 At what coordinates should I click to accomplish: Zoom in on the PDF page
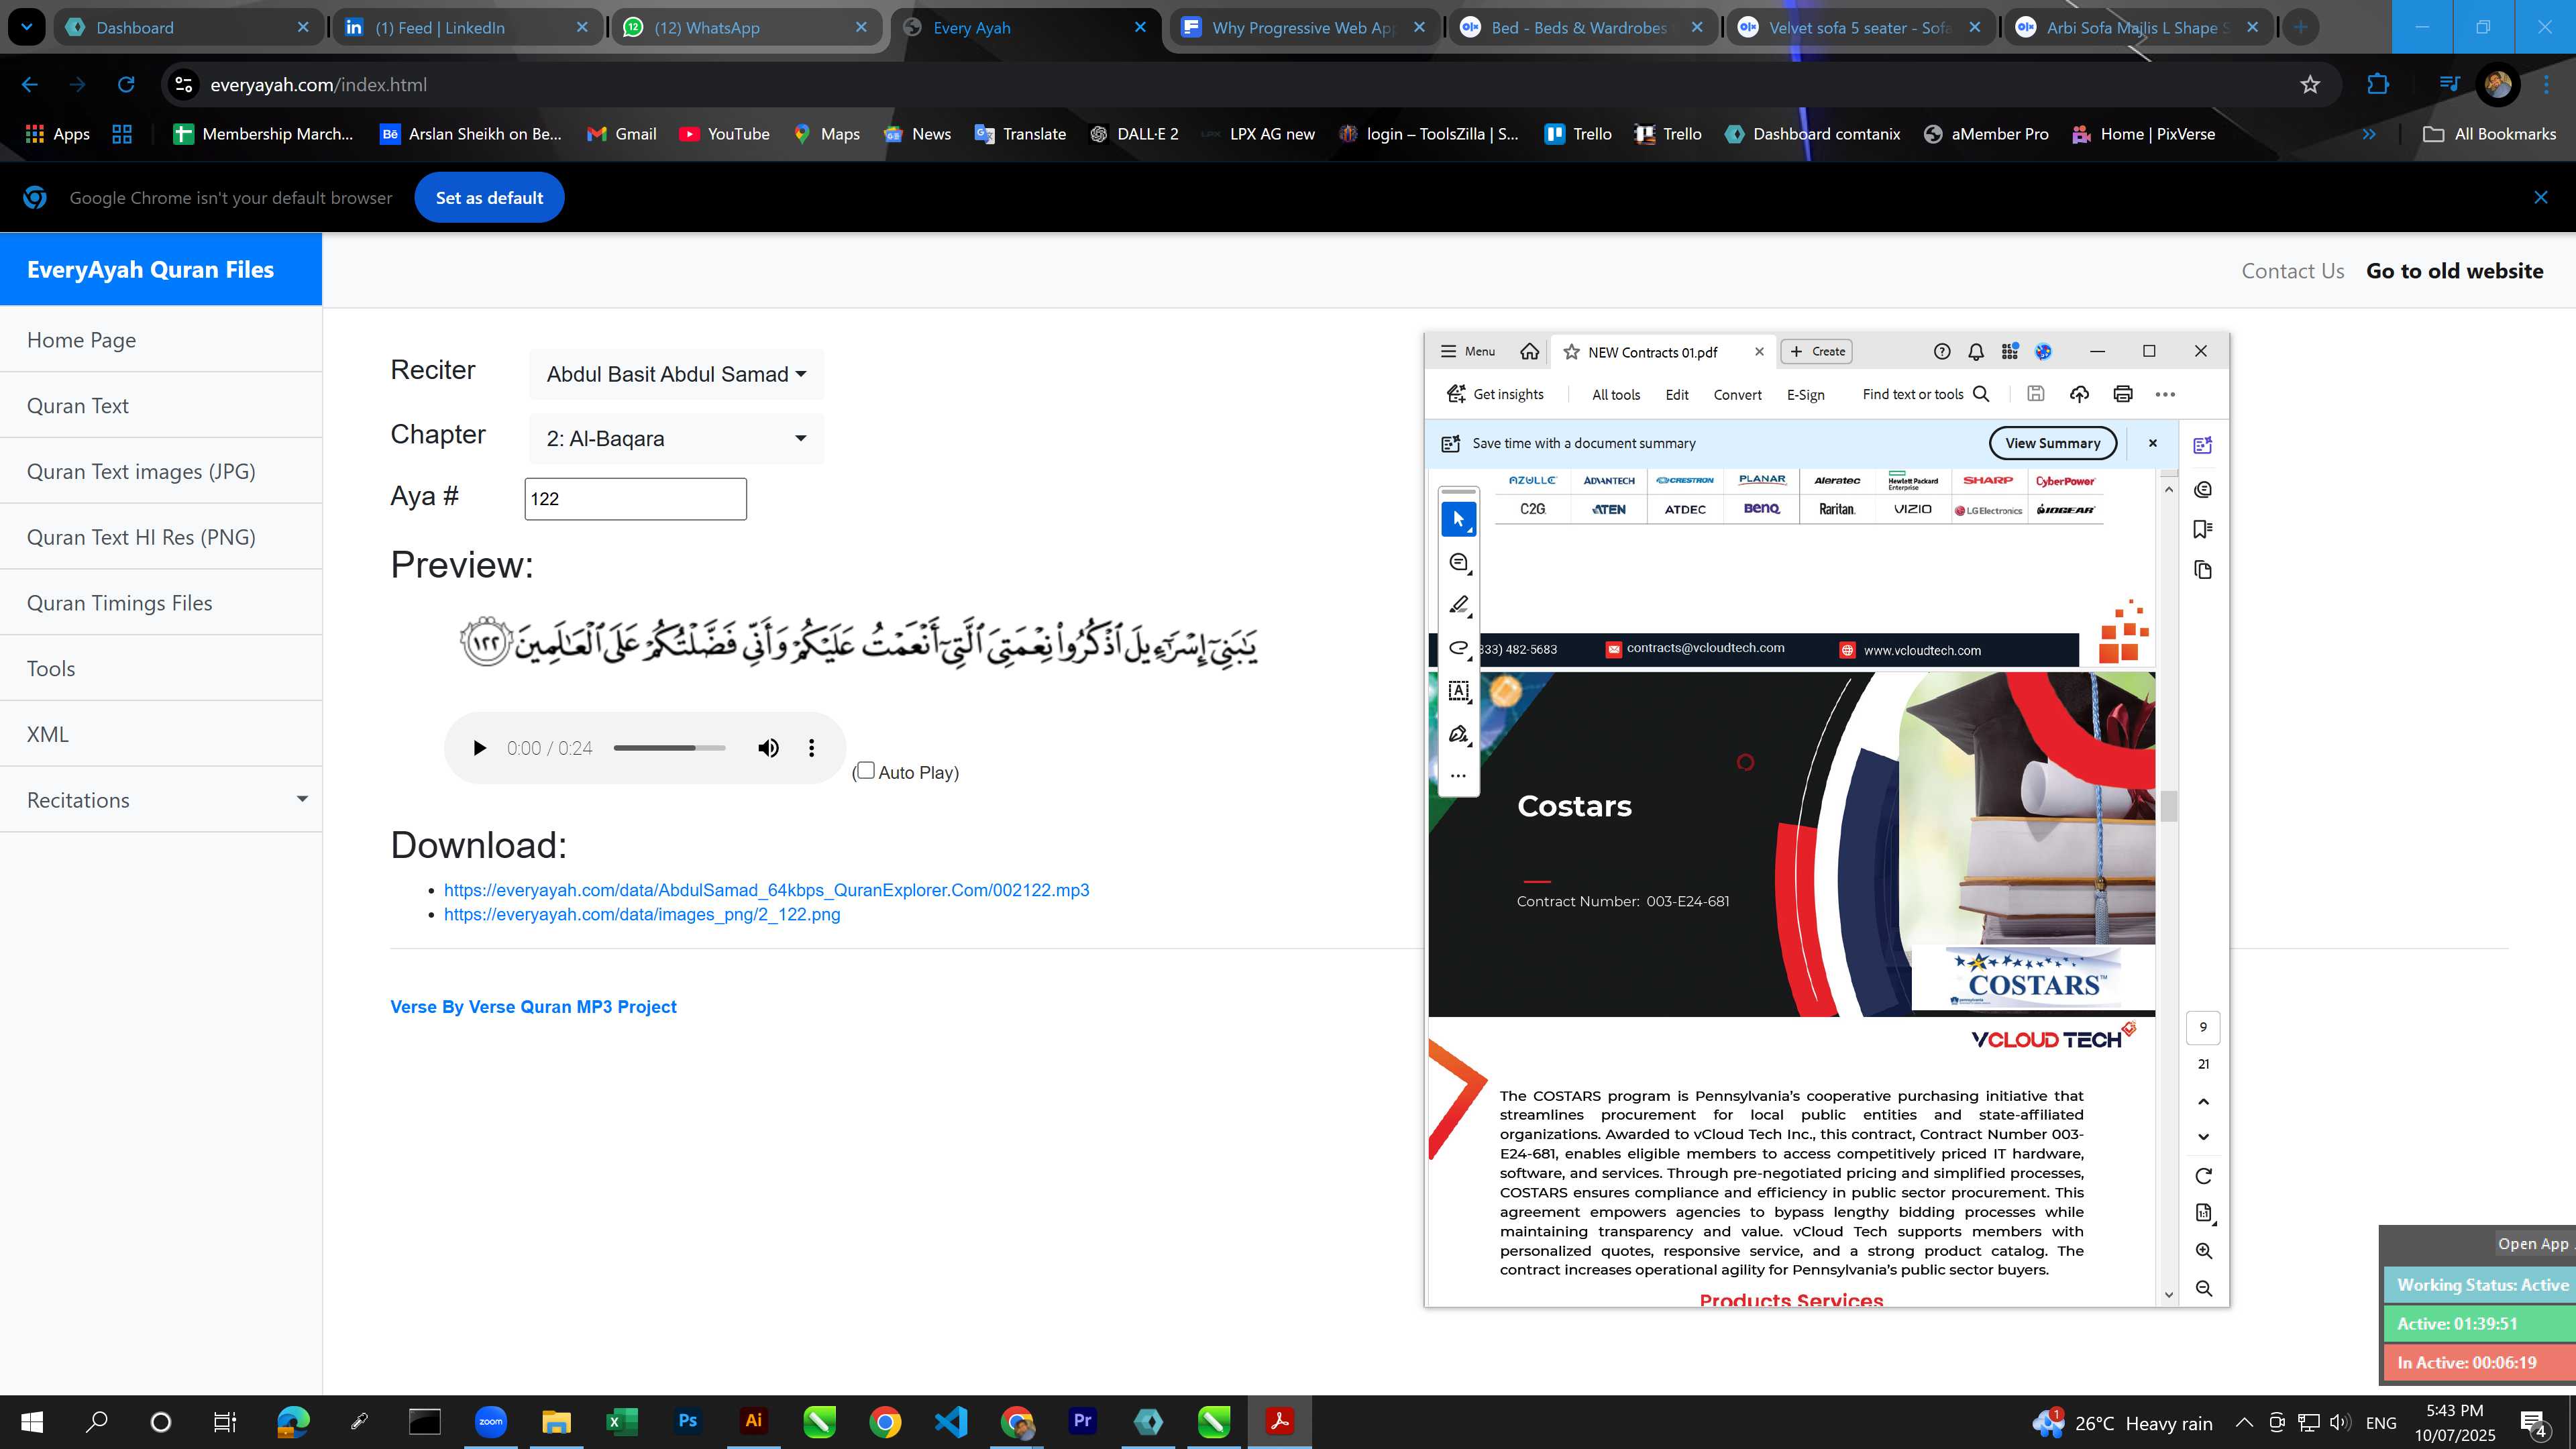2203,1251
